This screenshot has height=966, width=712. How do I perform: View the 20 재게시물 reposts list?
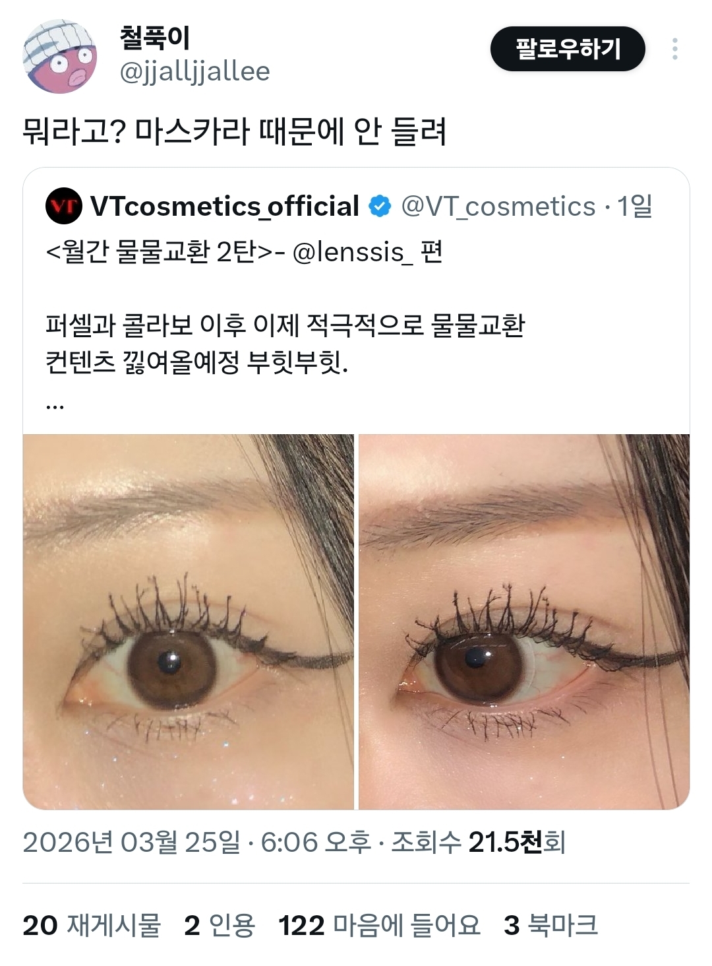pyautogui.click(x=92, y=925)
